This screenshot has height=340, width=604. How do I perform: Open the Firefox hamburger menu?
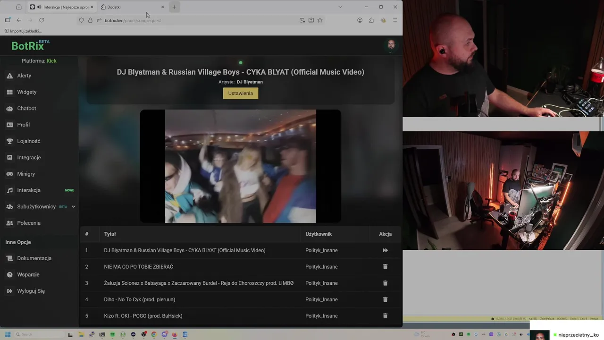tap(395, 20)
